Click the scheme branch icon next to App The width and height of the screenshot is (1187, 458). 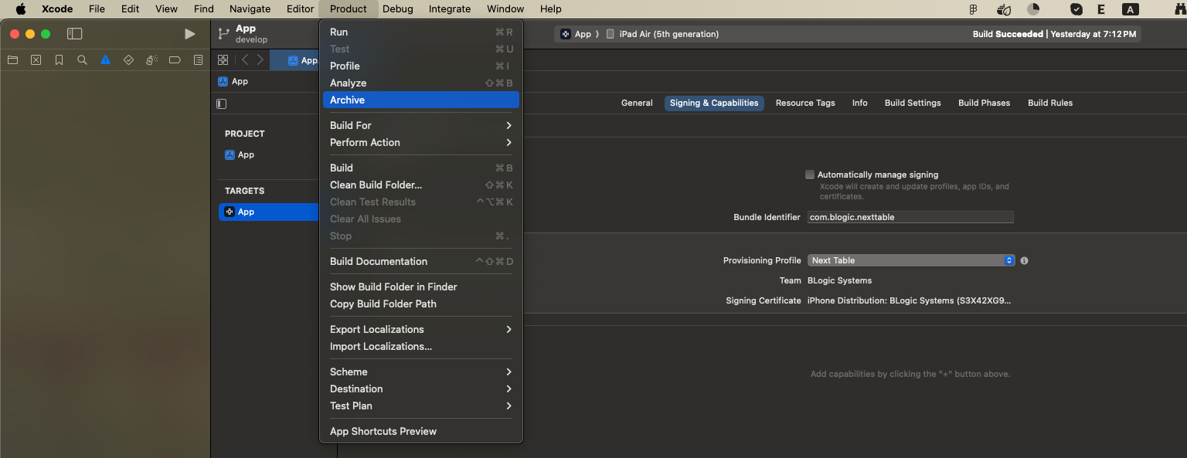pyautogui.click(x=223, y=33)
